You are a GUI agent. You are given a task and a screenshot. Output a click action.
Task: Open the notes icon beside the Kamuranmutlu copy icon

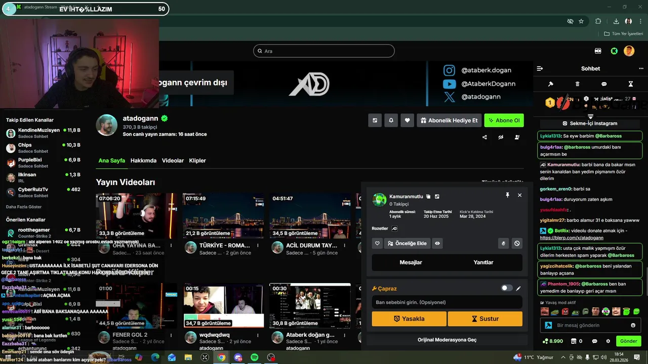pos(437,196)
